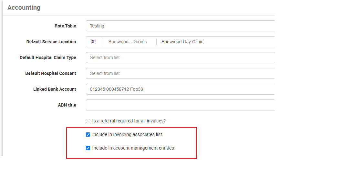Select Burswood Day Clinic in the service location
The height and width of the screenshot is (177, 353).
[x=182, y=42]
